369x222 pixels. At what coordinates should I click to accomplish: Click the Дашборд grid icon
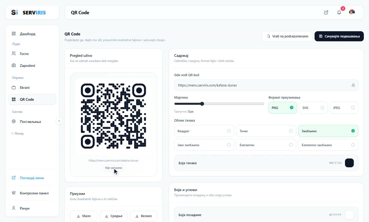[x=14, y=34]
